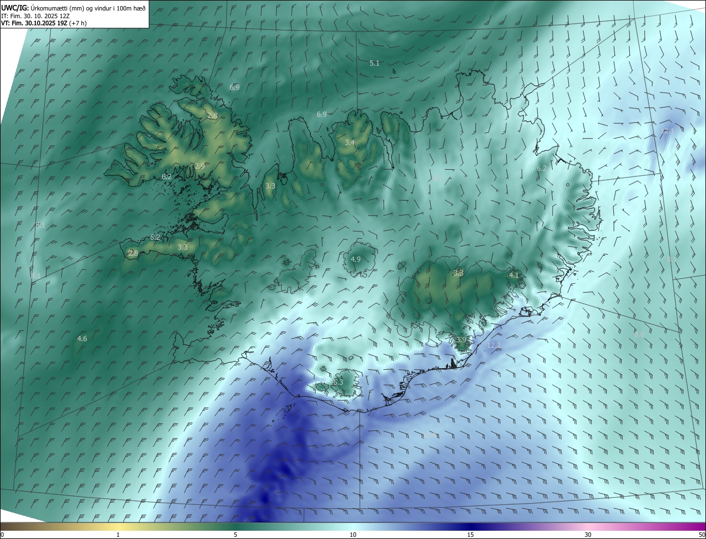Viewport: 706px width, 539px height.
Task: Click the 0 tick on color scale
Action: (x=2, y=535)
